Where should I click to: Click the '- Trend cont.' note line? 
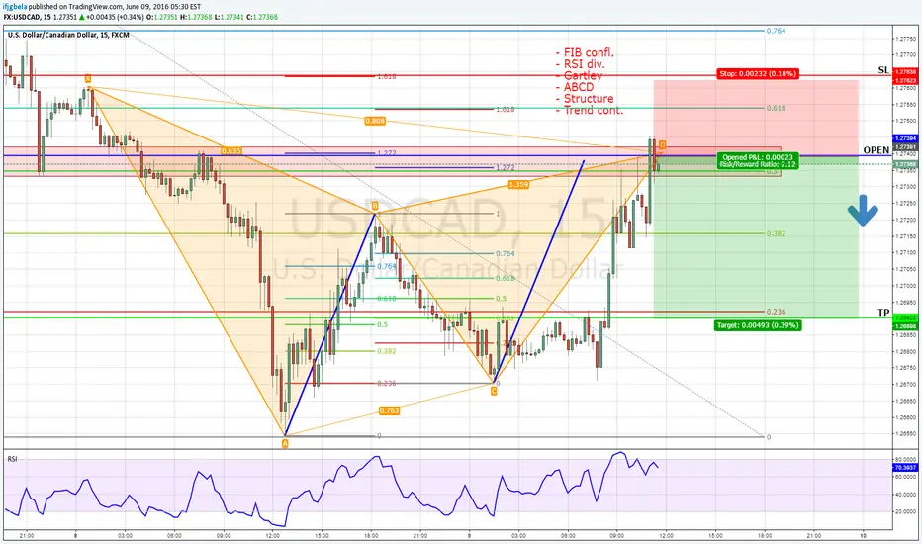tap(590, 110)
